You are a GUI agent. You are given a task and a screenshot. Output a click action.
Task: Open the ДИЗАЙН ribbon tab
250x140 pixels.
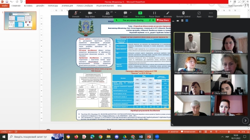pyautogui.click(x=40, y=6)
